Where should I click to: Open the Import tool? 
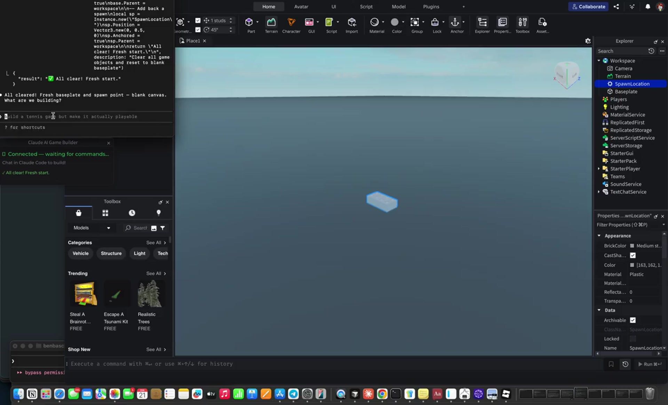(351, 22)
